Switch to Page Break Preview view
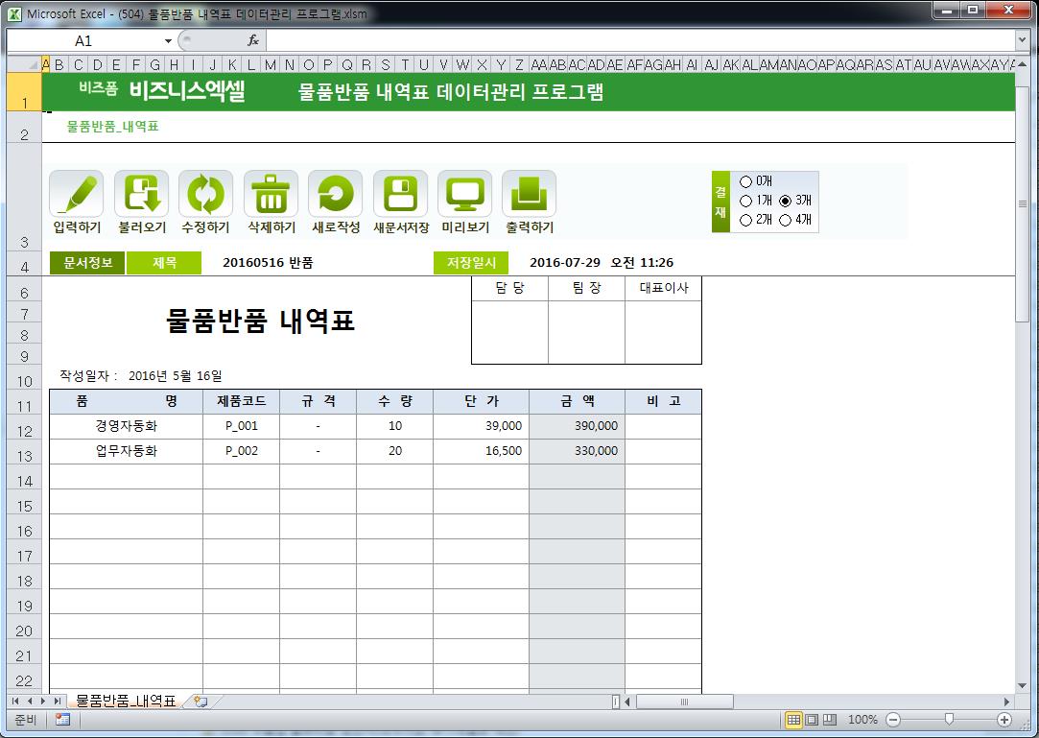1039x738 pixels. tap(829, 720)
